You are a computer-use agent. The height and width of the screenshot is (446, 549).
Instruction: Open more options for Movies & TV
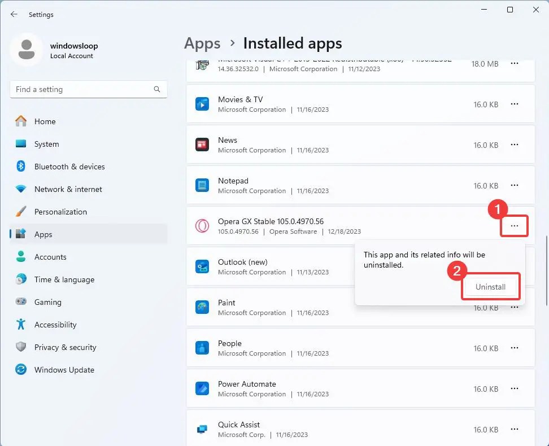[x=515, y=104]
